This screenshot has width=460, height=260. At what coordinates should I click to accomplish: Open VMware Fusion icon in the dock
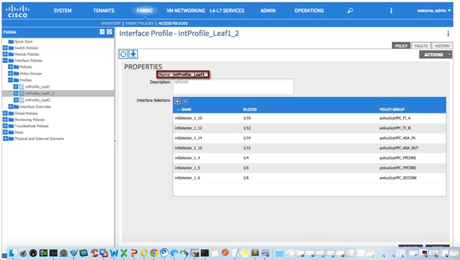pyautogui.click(x=103, y=253)
